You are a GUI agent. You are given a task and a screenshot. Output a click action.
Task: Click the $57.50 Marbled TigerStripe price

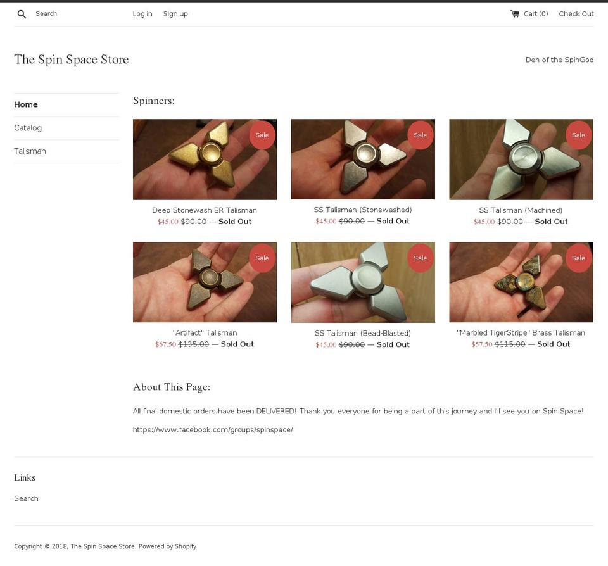tap(482, 344)
